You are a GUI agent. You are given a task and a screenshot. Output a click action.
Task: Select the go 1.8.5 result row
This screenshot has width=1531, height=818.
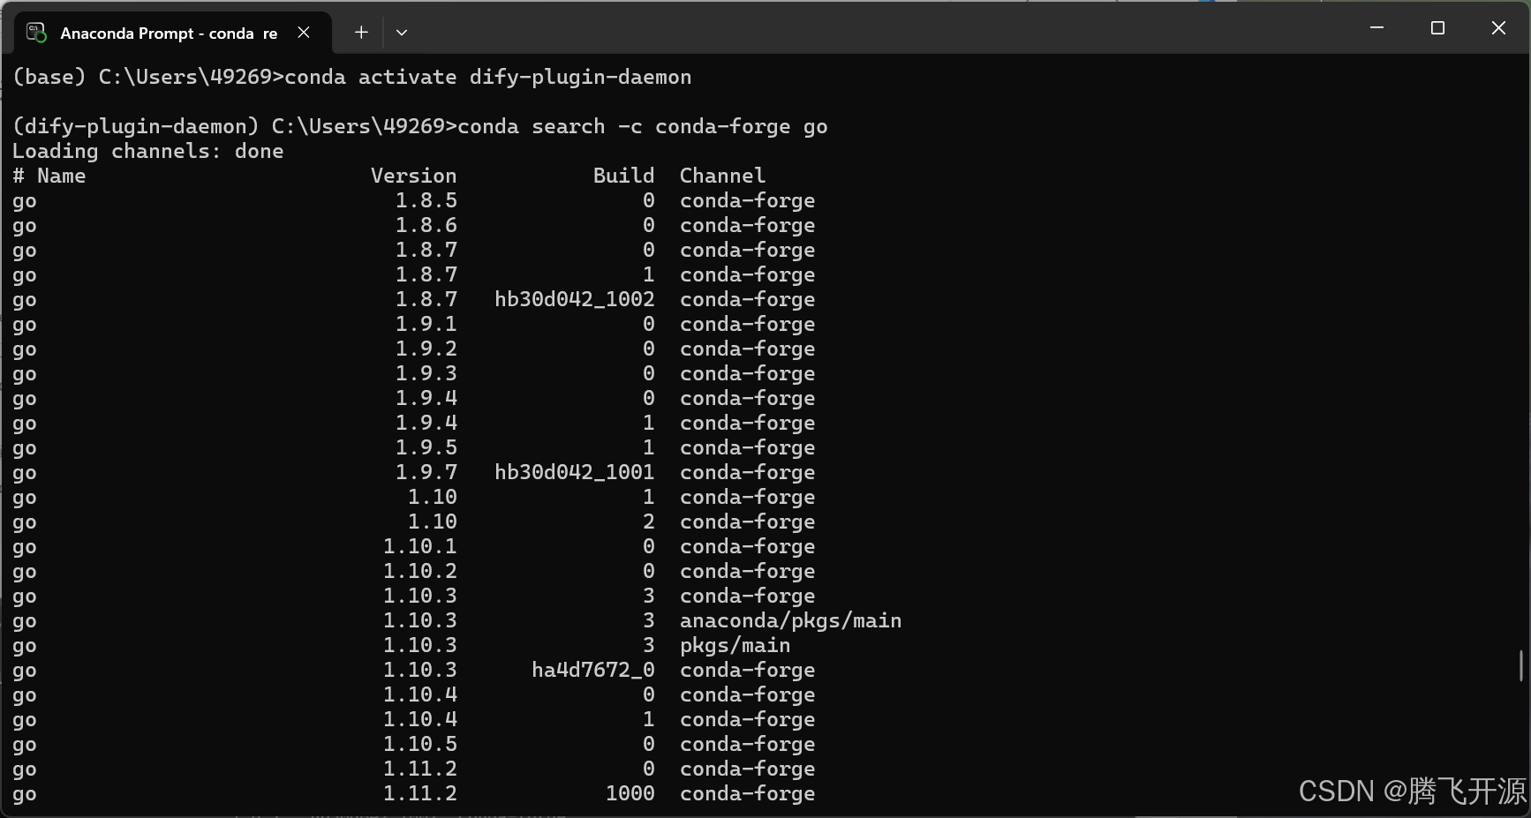[415, 200]
